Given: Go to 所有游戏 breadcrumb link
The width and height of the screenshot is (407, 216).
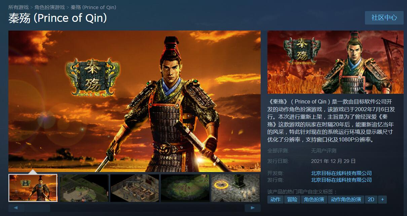Looking at the screenshot, I should (18, 7).
